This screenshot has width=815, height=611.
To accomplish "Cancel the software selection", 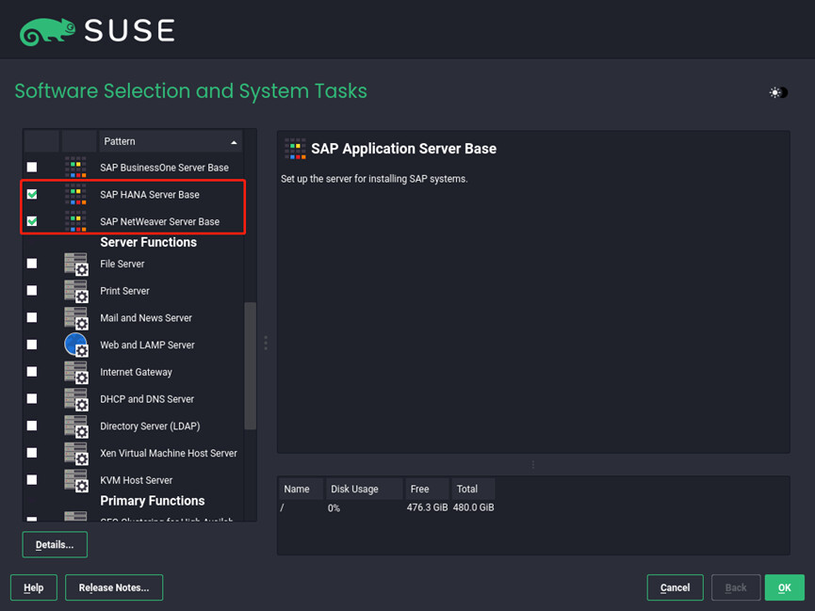I will click(x=675, y=587).
